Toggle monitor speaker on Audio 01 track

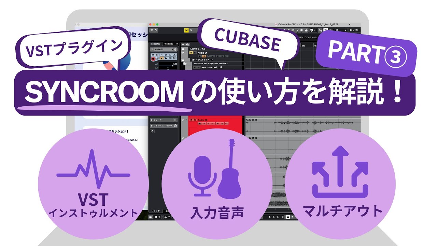click(x=204, y=56)
